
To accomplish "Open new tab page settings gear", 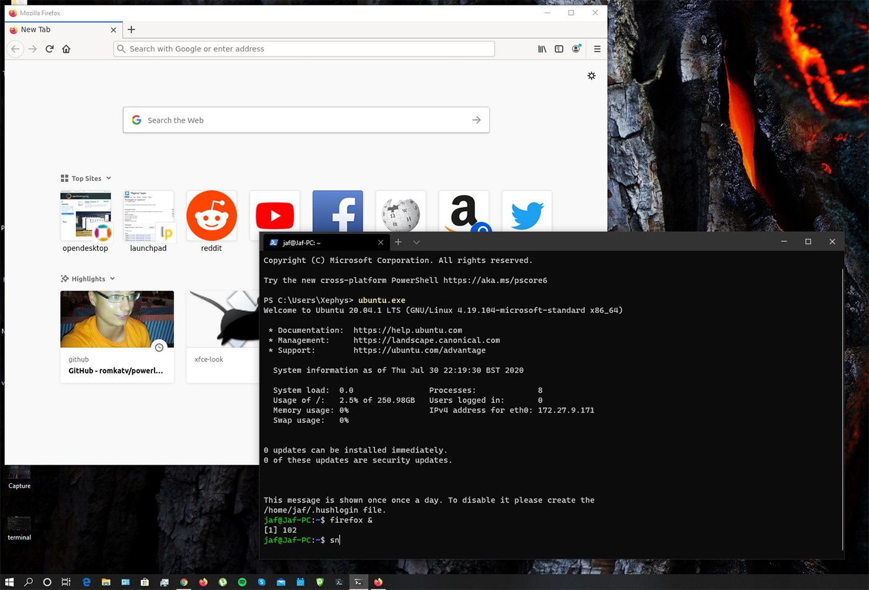I will click(x=591, y=75).
